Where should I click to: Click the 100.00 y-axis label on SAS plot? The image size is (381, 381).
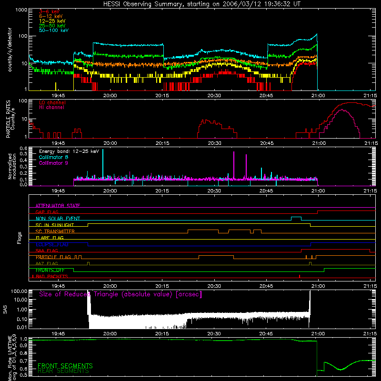(19, 291)
